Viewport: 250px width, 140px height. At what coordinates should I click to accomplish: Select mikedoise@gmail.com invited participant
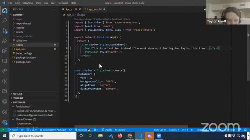click(35, 115)
